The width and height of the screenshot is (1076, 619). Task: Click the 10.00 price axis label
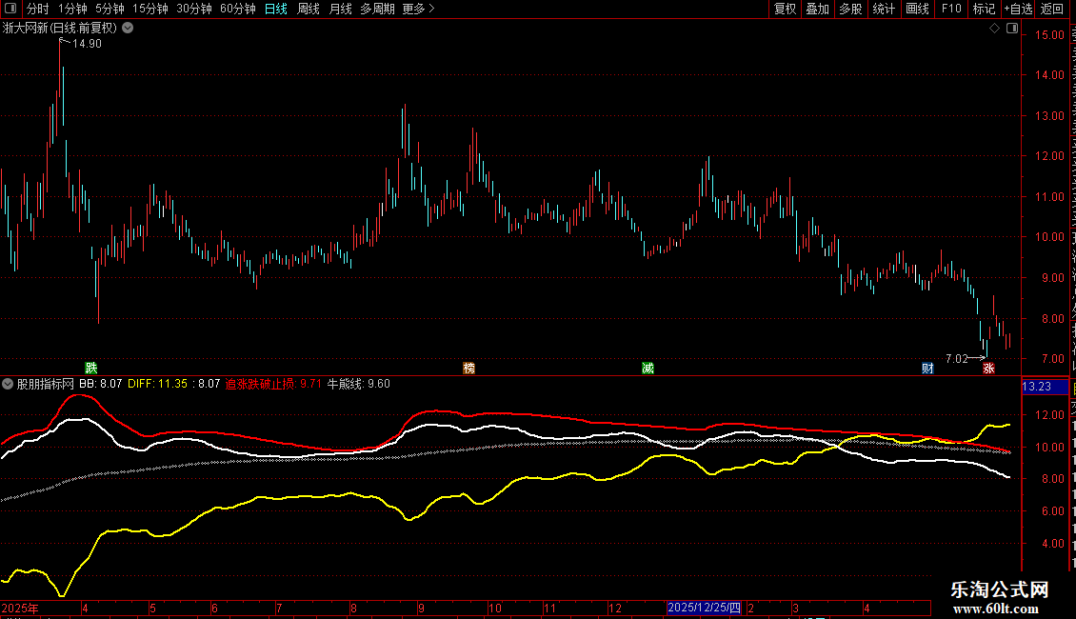[1050, 237]
